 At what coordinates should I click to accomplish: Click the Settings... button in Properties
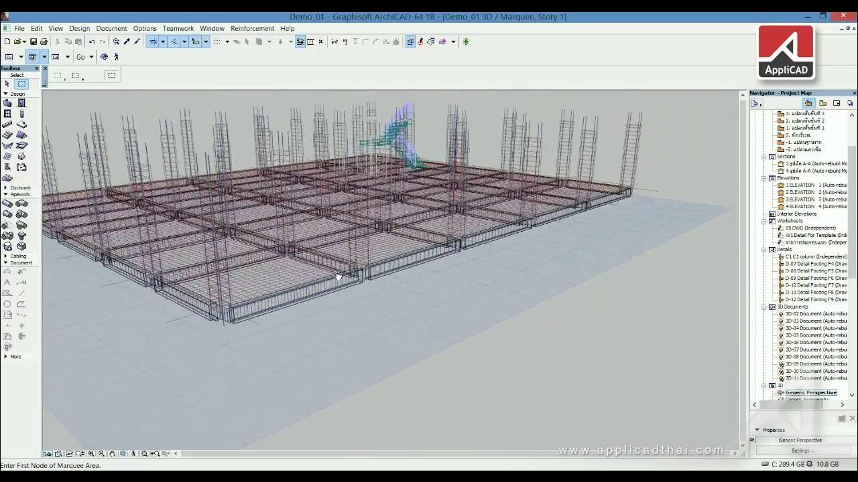[803, 451]
